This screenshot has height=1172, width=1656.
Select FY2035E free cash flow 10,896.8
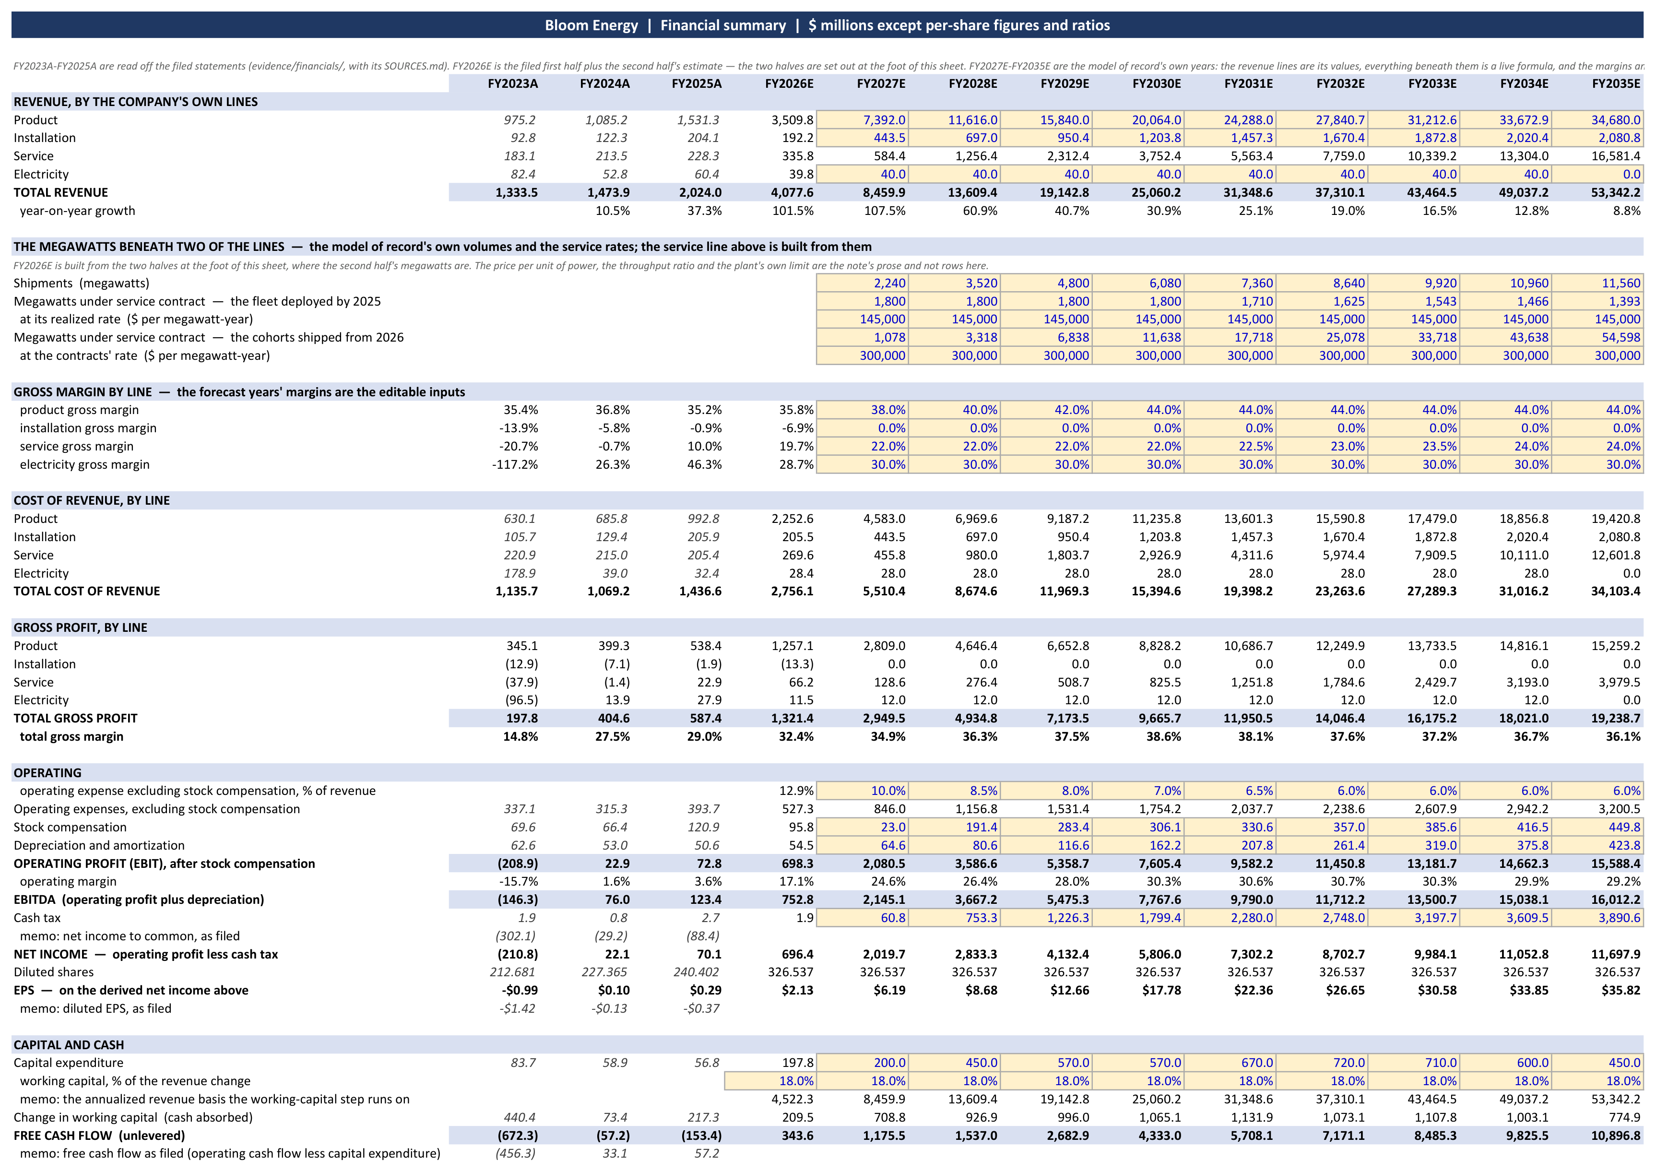(1616, 1136)
